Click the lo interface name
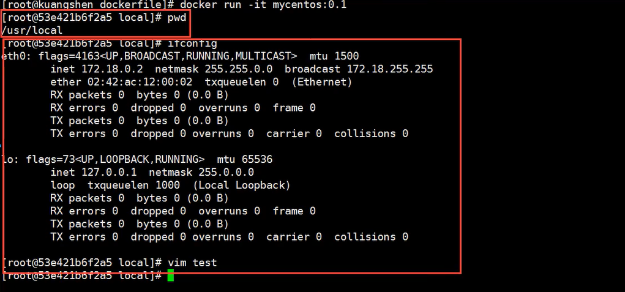 click(x=9, y=159)
